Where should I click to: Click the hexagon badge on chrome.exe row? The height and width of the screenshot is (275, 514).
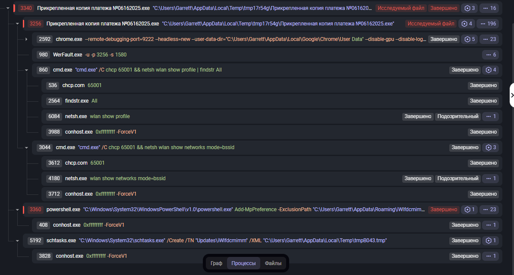click(x=470, y=39)
